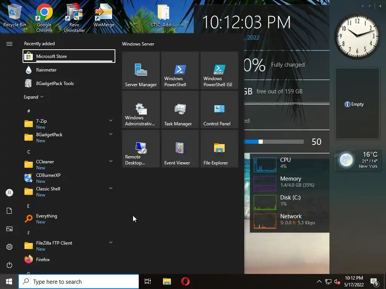Viewport: 386px width, 289px height.
Task: Open the Server Manager tile
Action: pyautogui.click(x=141, y=70)
